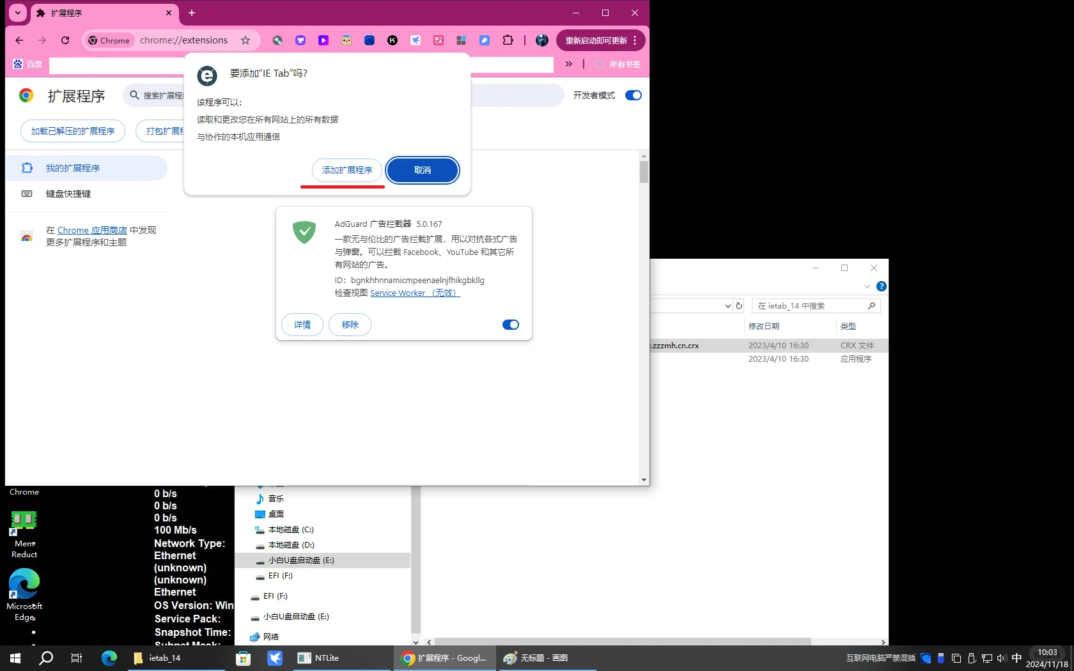Select 桌面 in Explorer navigation tree

276,514
